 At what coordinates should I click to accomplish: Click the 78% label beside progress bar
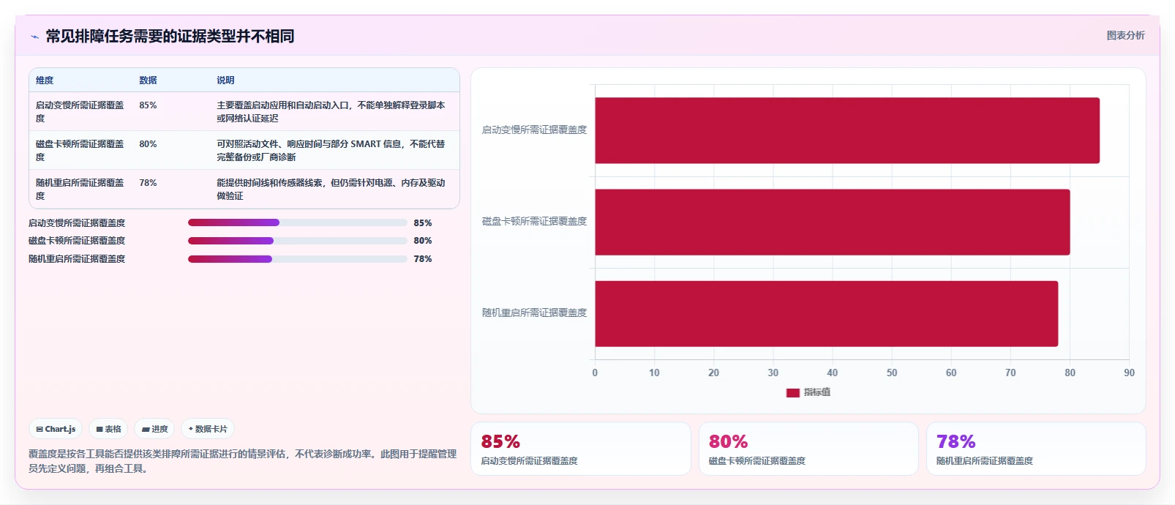coord(423,259)
